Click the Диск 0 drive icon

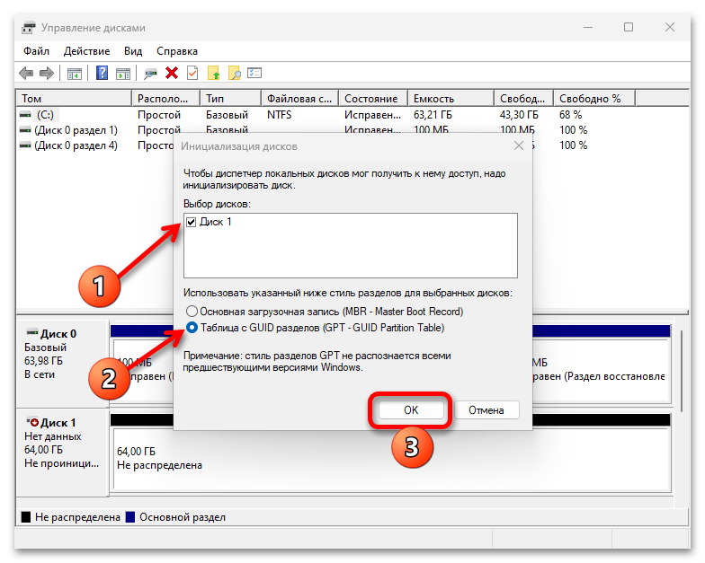click(32, 333)
